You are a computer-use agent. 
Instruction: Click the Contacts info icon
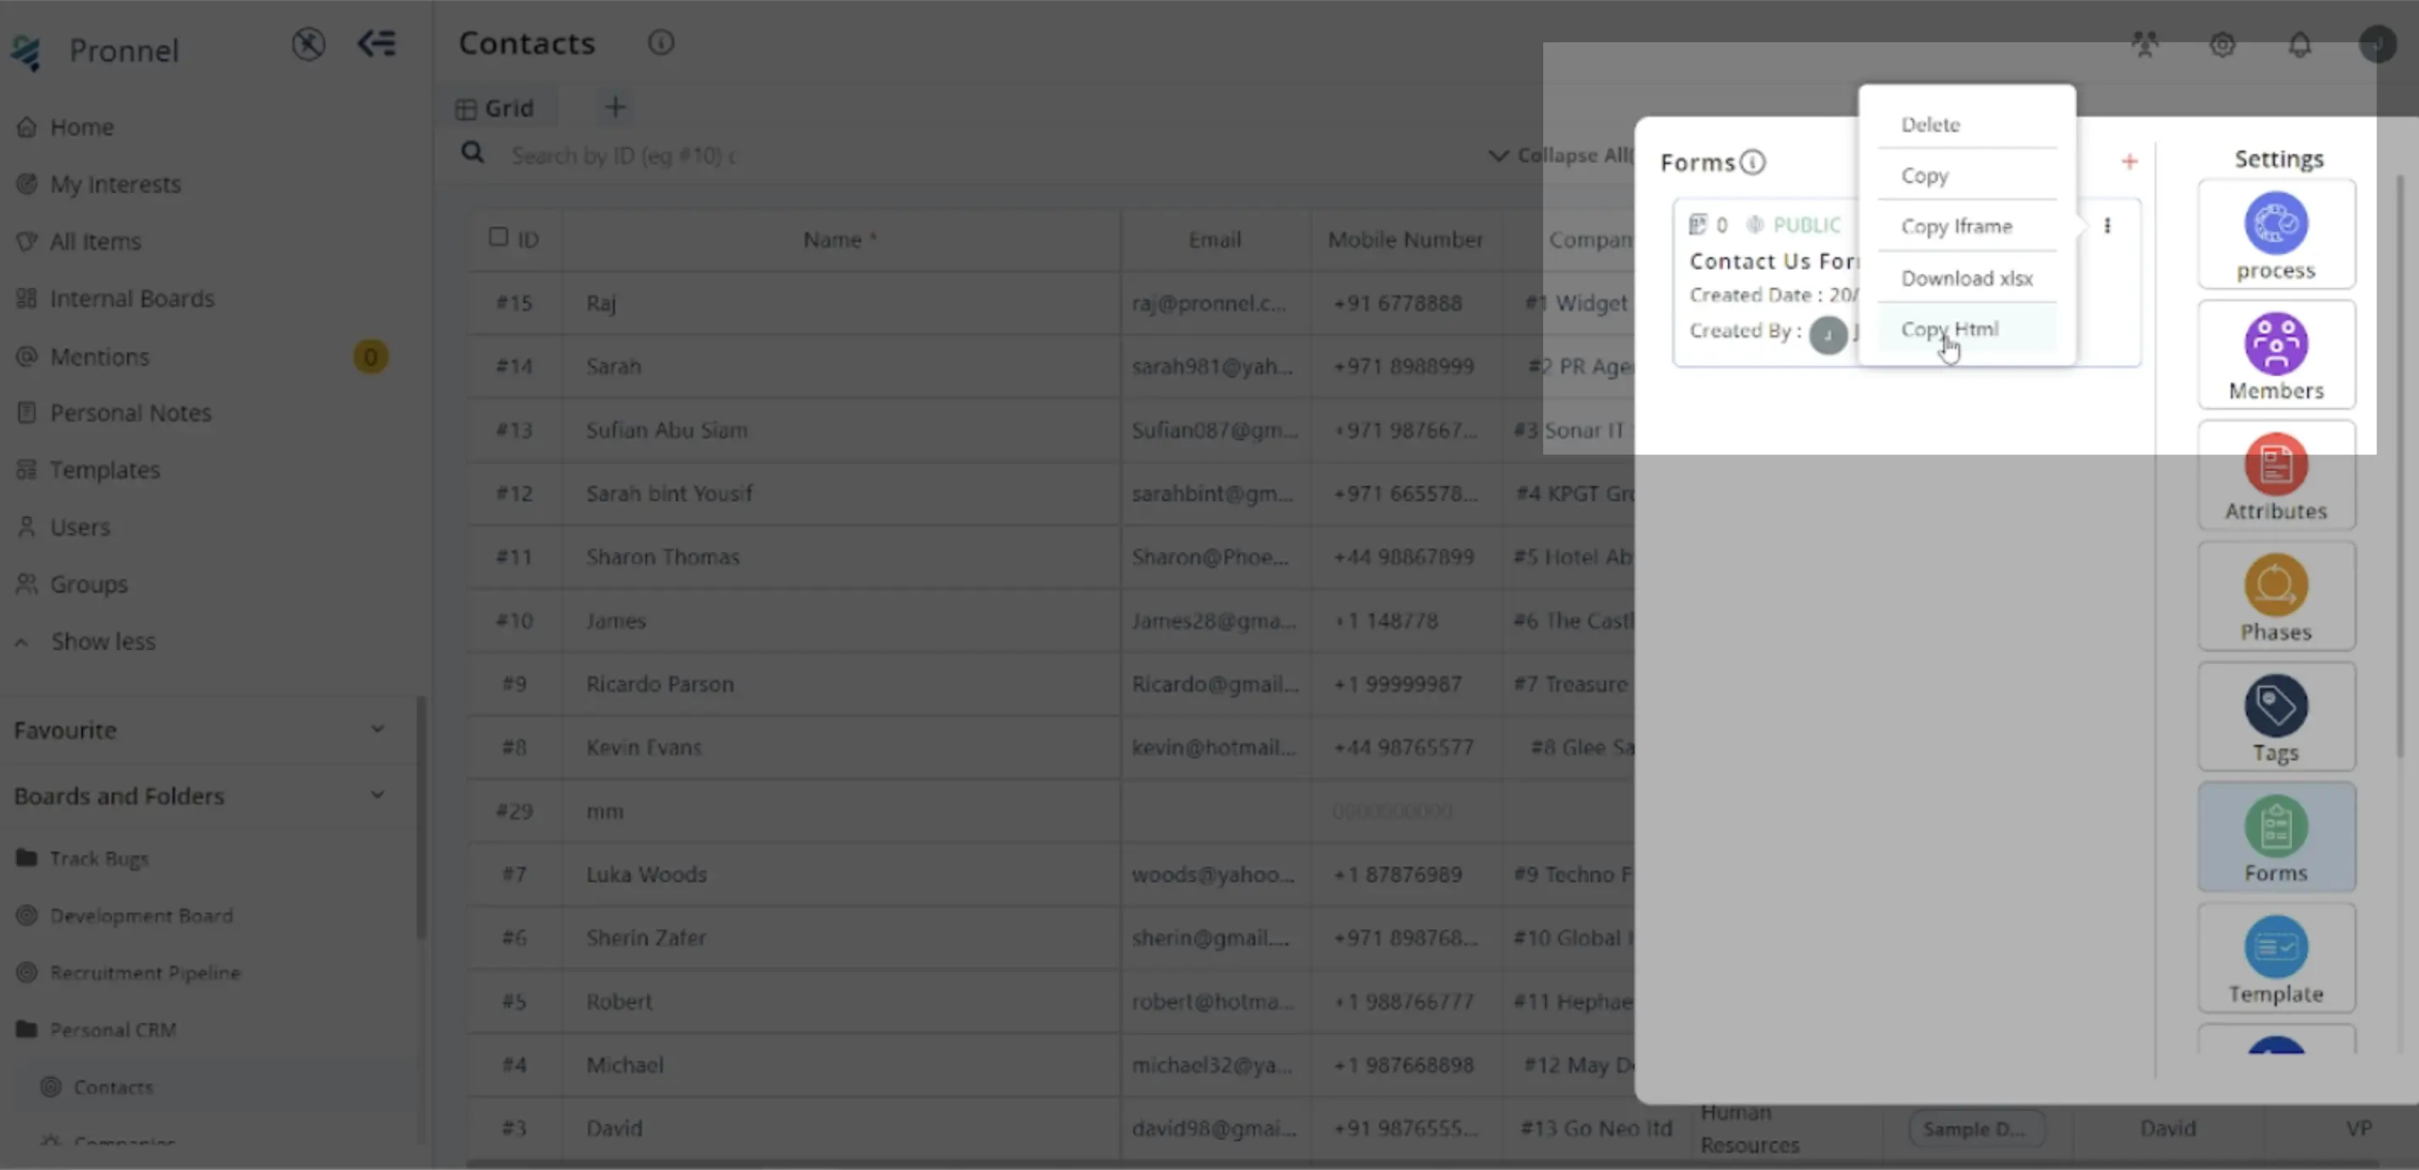[x=661, y=42]
